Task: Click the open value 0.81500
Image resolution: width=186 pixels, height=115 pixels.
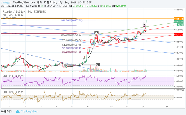Action: [78, 6]
